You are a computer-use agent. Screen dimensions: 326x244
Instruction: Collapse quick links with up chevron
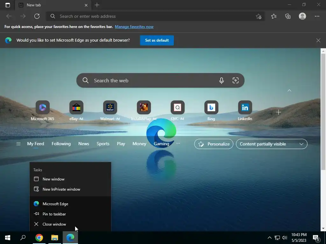pos(289,91)
